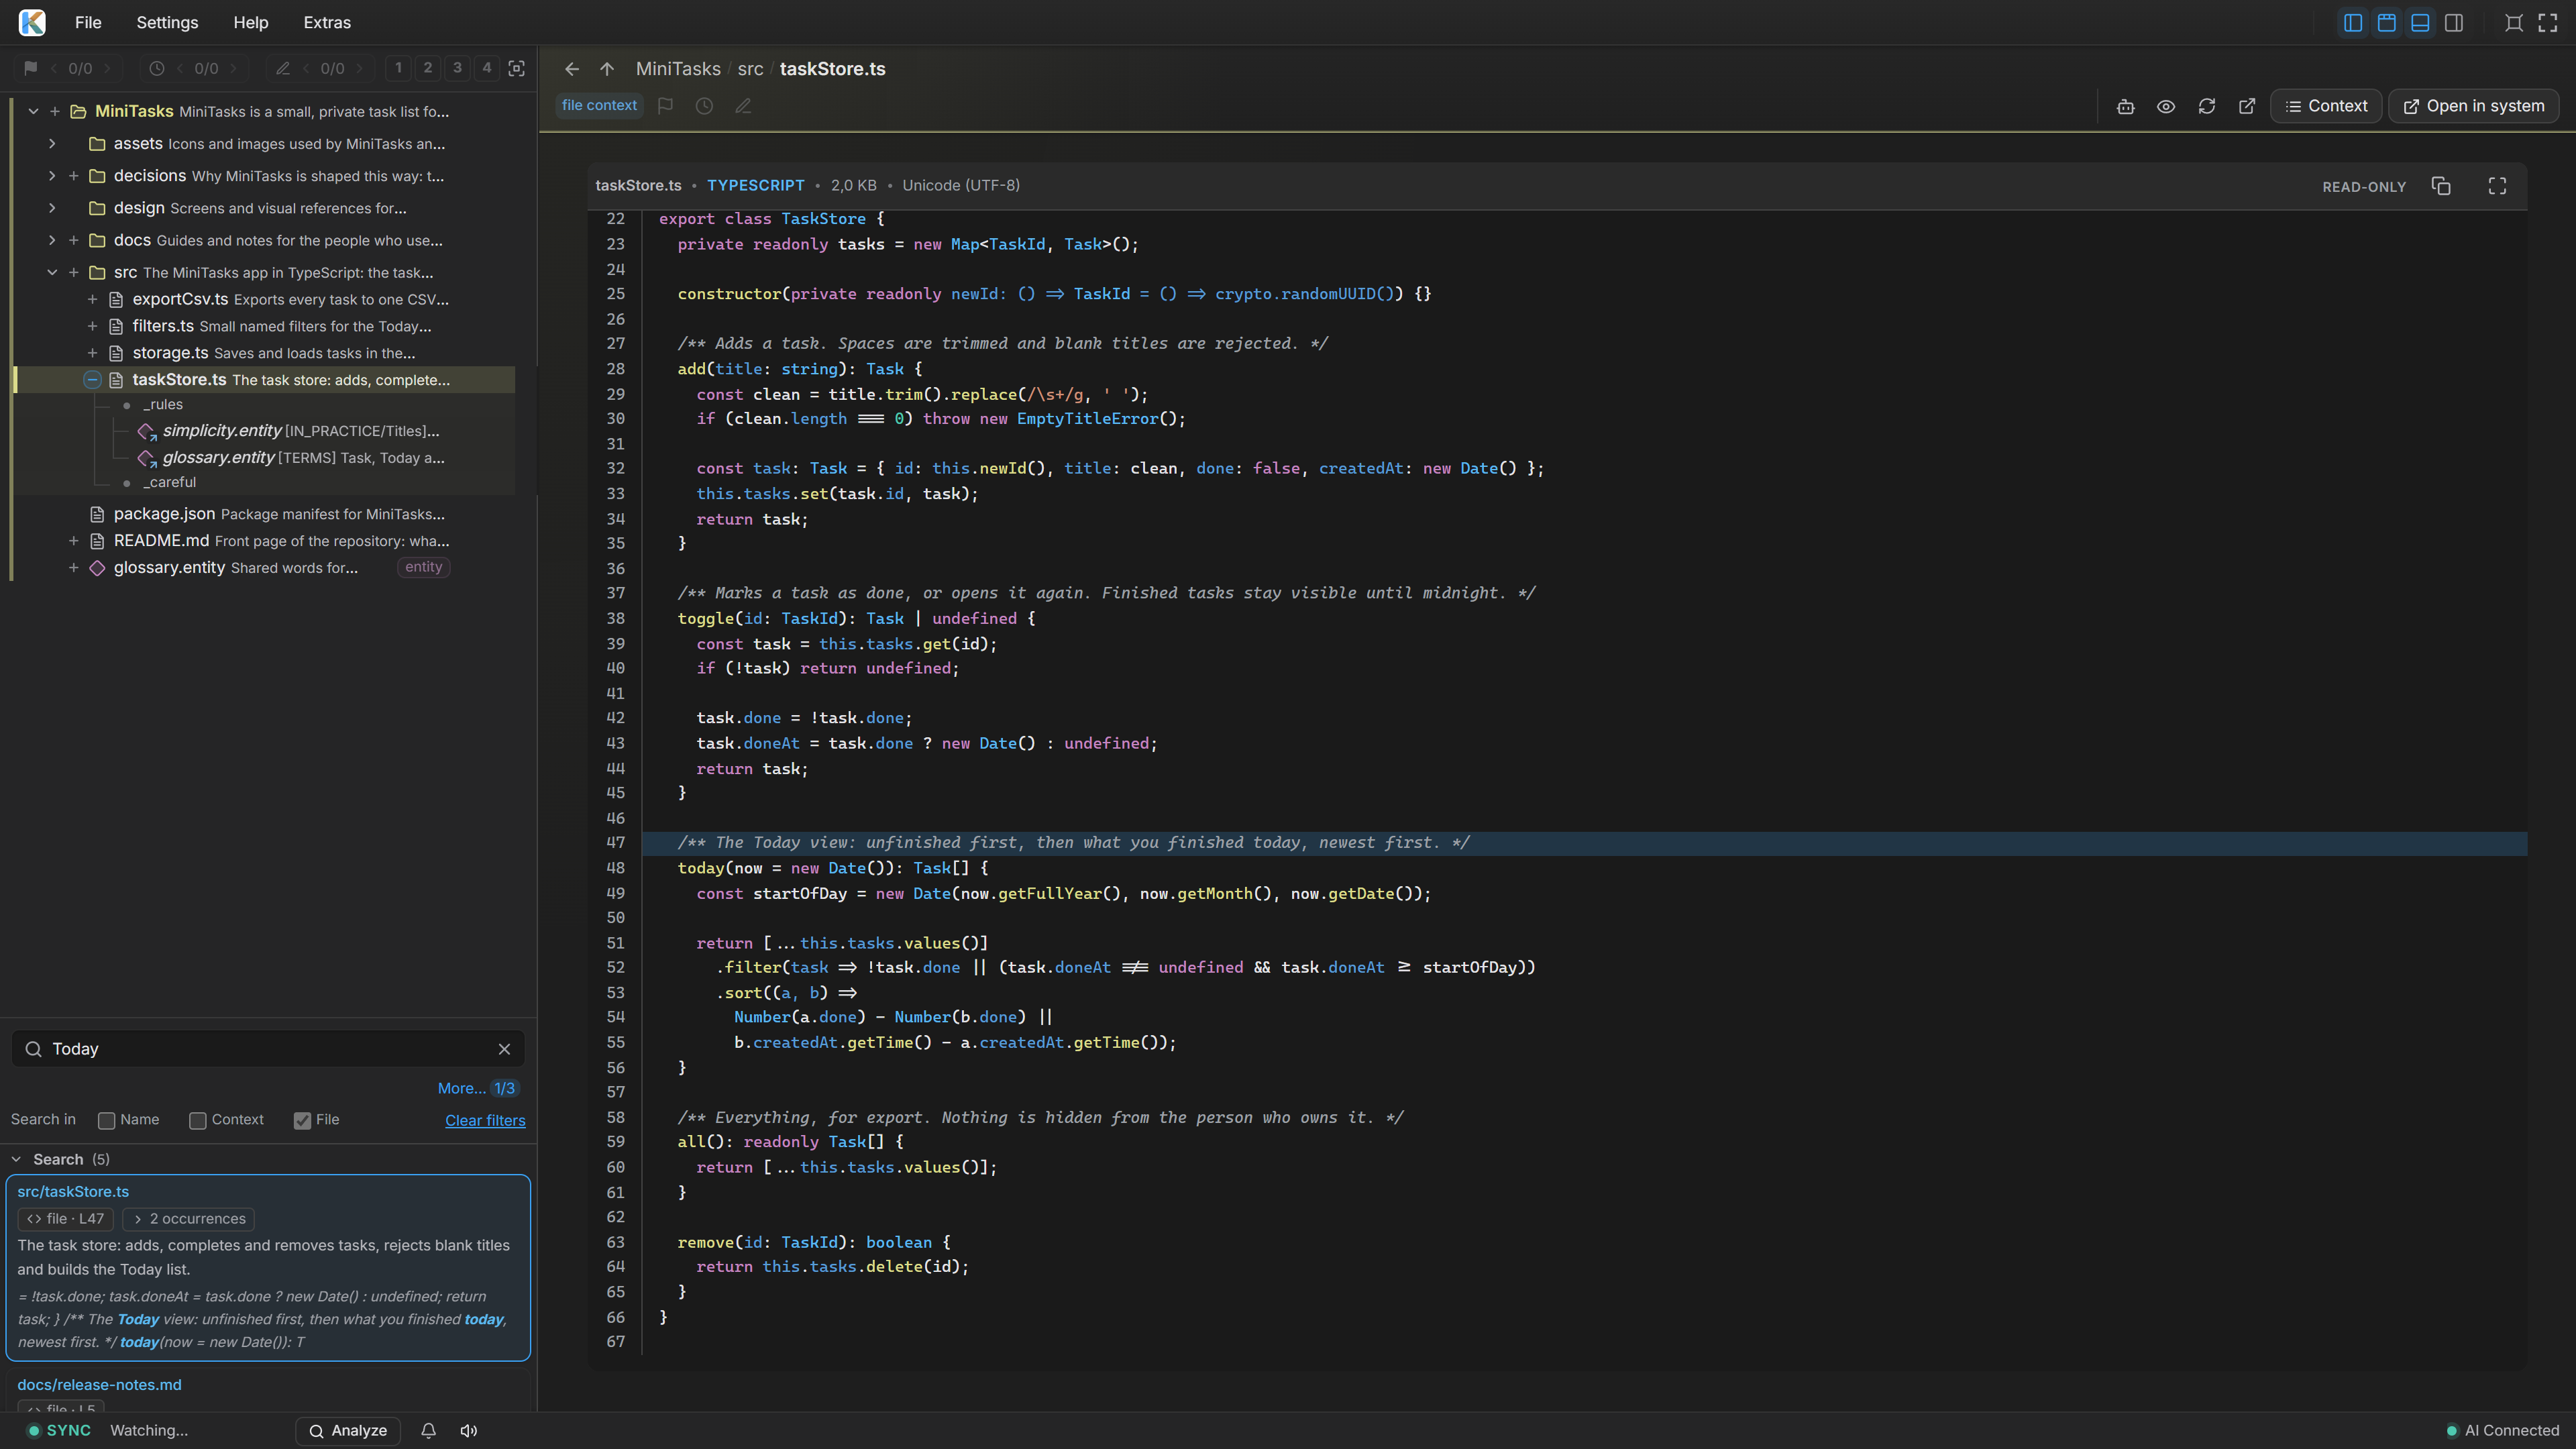The image size is (2576, 1449).
Task: Enter fullscreen mode from top-right corner icon
Action: click(x=2547, y=22)
